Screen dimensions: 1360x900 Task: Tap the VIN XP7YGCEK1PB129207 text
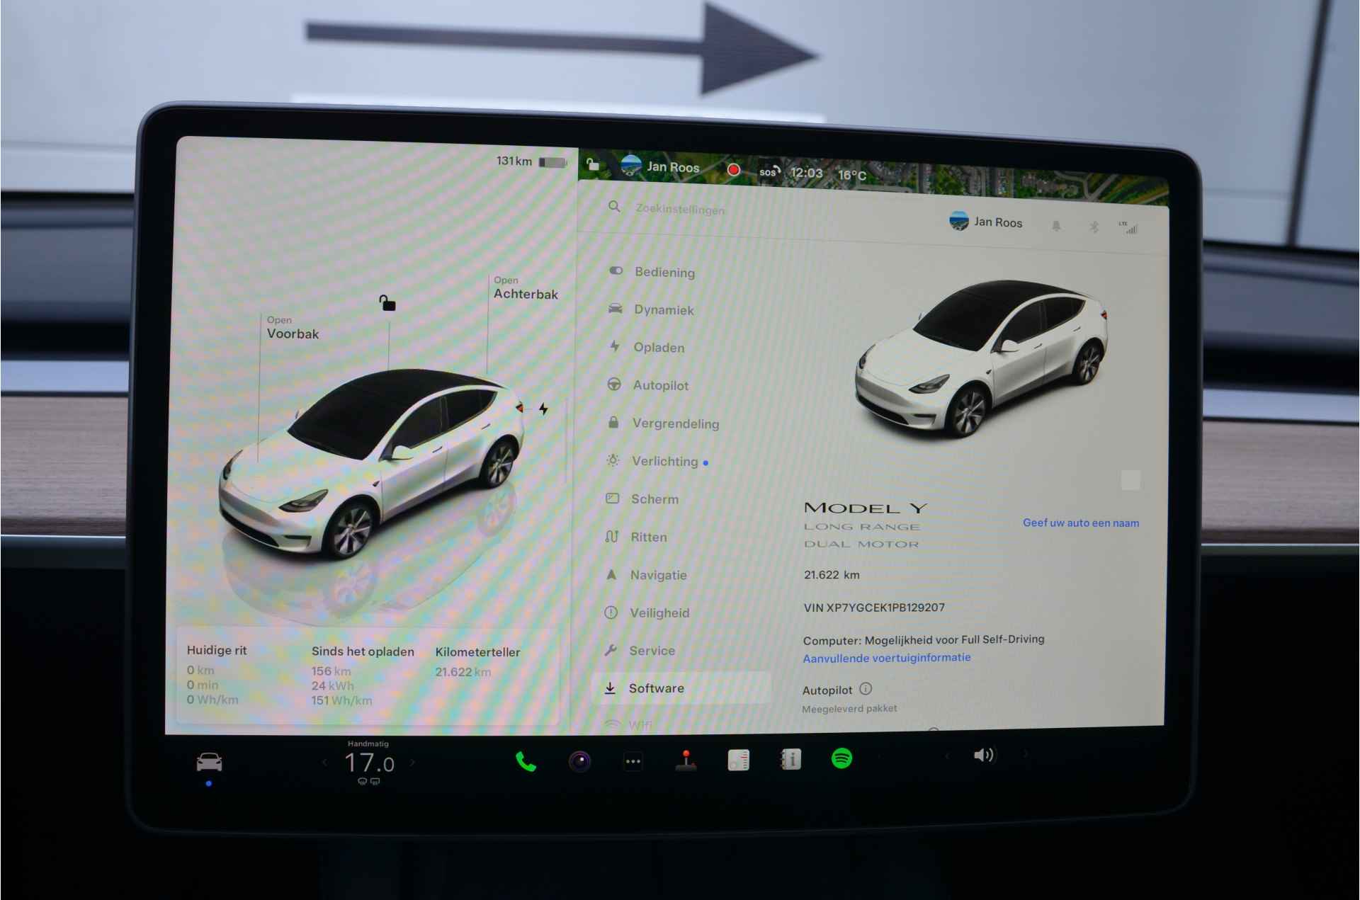874,608
